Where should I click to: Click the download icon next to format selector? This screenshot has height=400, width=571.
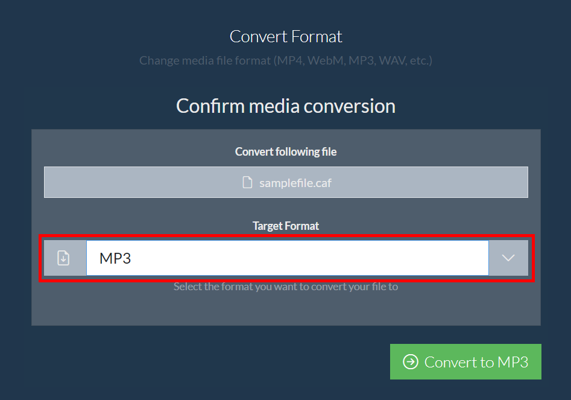65,258
